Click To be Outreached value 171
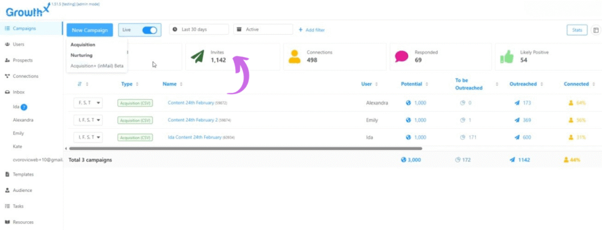 (472, 137)
